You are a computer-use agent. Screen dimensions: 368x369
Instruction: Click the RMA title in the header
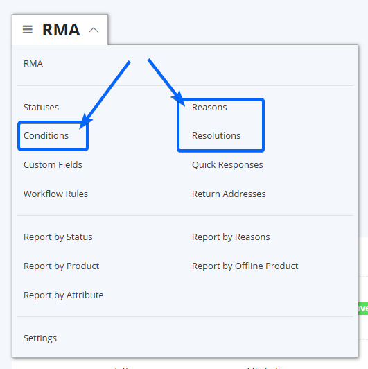click(x=61, y=30)
